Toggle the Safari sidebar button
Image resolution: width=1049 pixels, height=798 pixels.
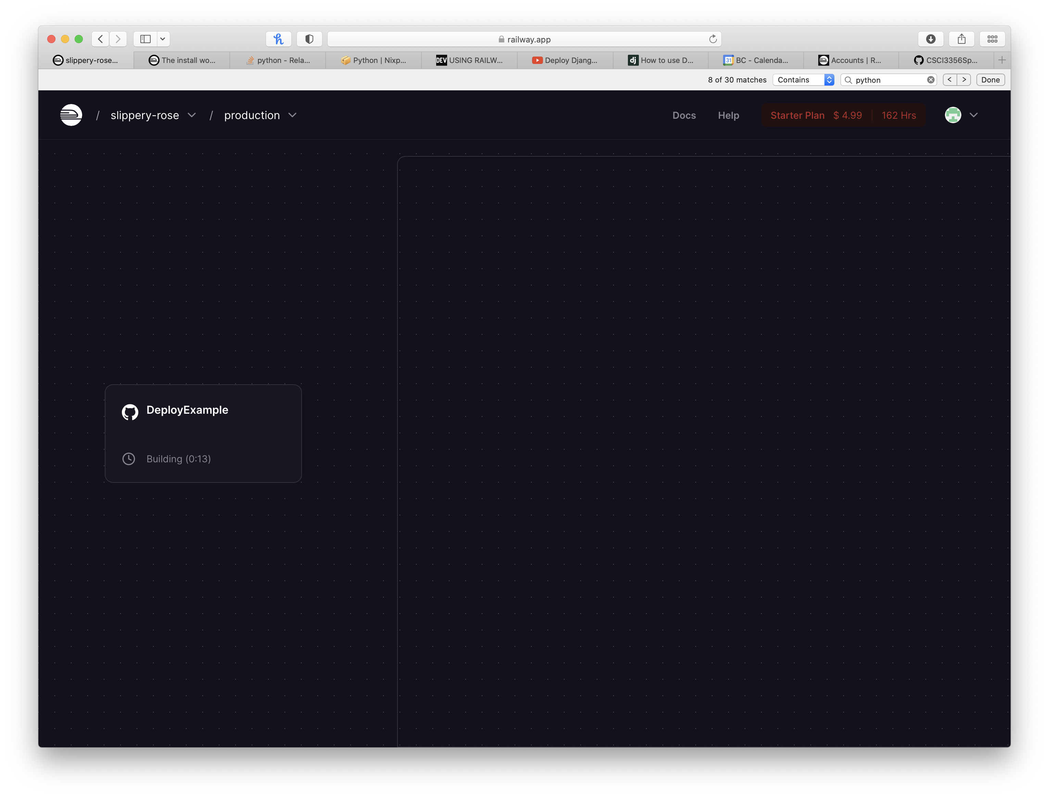coord(146,39)
